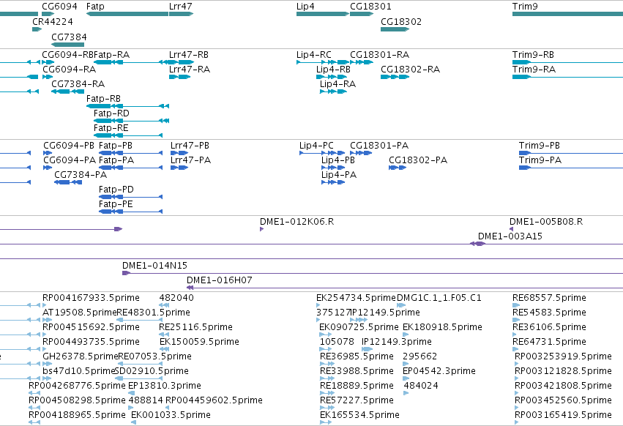Screen dimensions: 623x426
Task: Select EST RE68557.5prime
Action: point(550,298)
